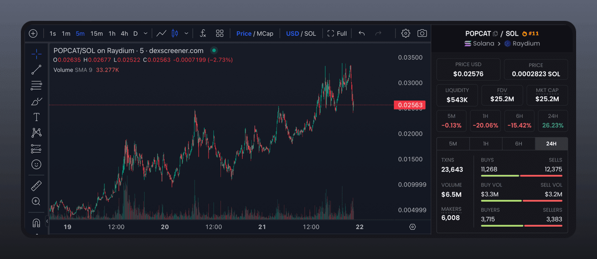Select the 1s timeframe
The width and height of the screenshot is (597, 259).
click(x=53, y=33)
